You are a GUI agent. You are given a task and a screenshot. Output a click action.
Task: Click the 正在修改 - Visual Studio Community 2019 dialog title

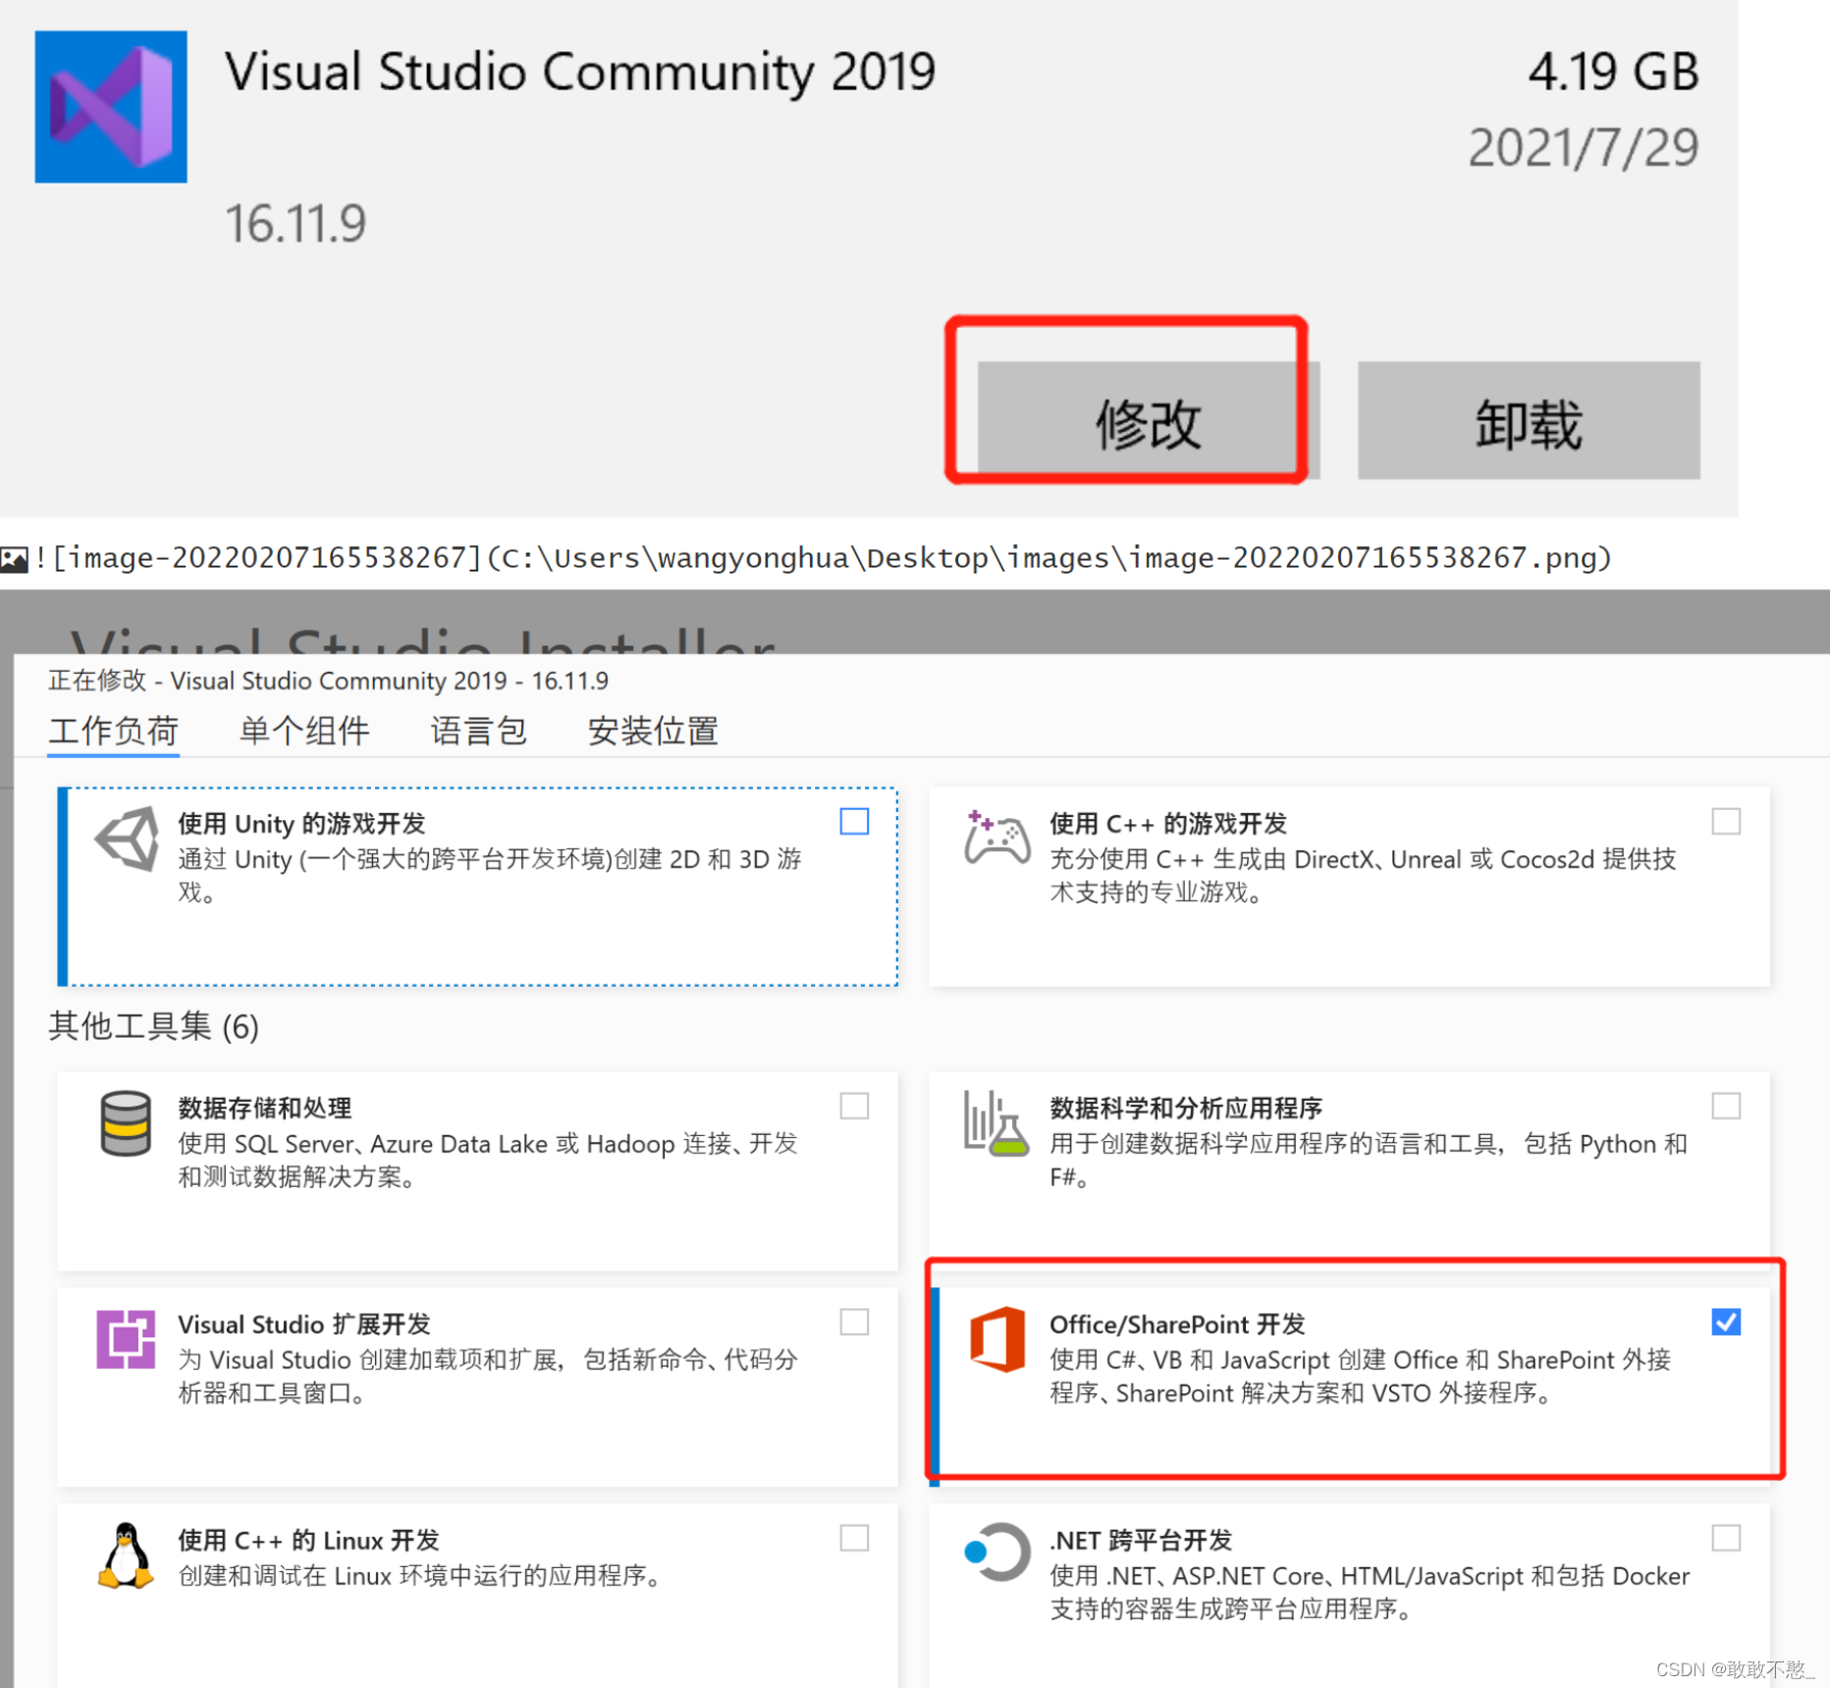tap(328, 681)
